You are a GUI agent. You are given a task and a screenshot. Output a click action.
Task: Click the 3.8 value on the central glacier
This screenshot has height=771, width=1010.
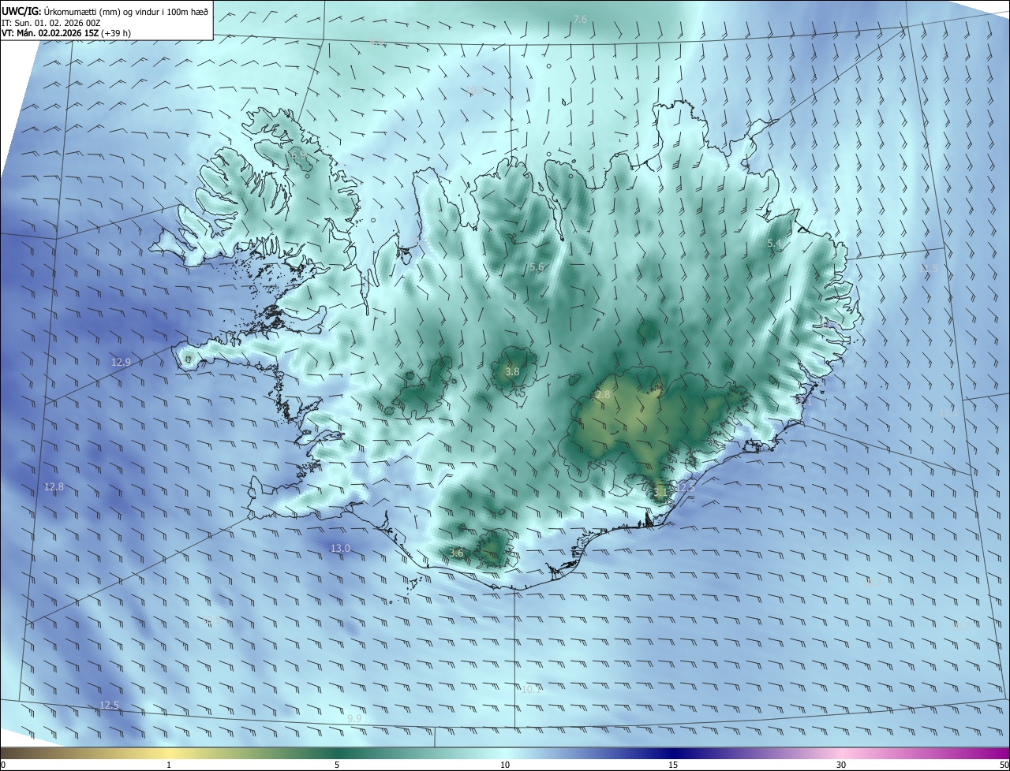512,371
